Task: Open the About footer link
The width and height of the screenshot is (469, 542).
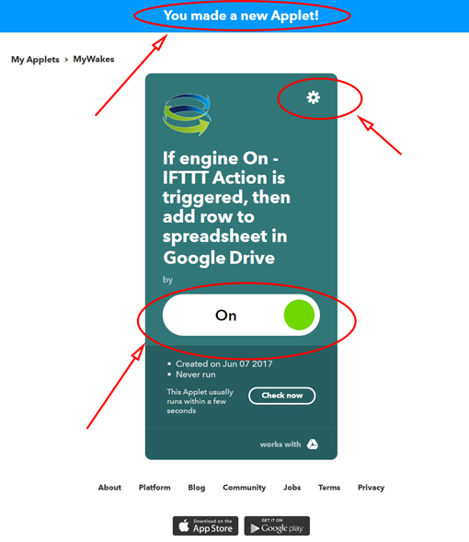Action: tap(109, 488)
